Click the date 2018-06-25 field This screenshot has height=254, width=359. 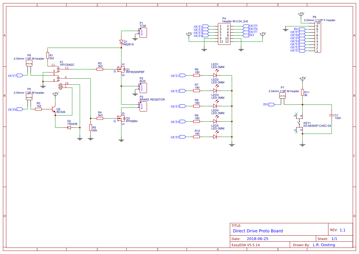pyautogui.click(x=258, y=238)
